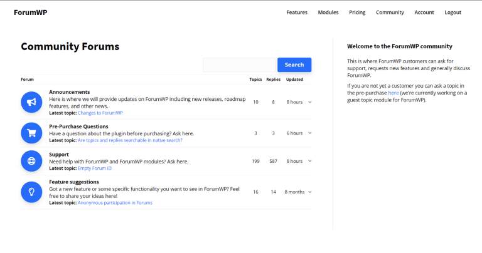Click the Pre-Purchase Questions cart icon
Screen dimensions: 482x253
pos(31,133)
